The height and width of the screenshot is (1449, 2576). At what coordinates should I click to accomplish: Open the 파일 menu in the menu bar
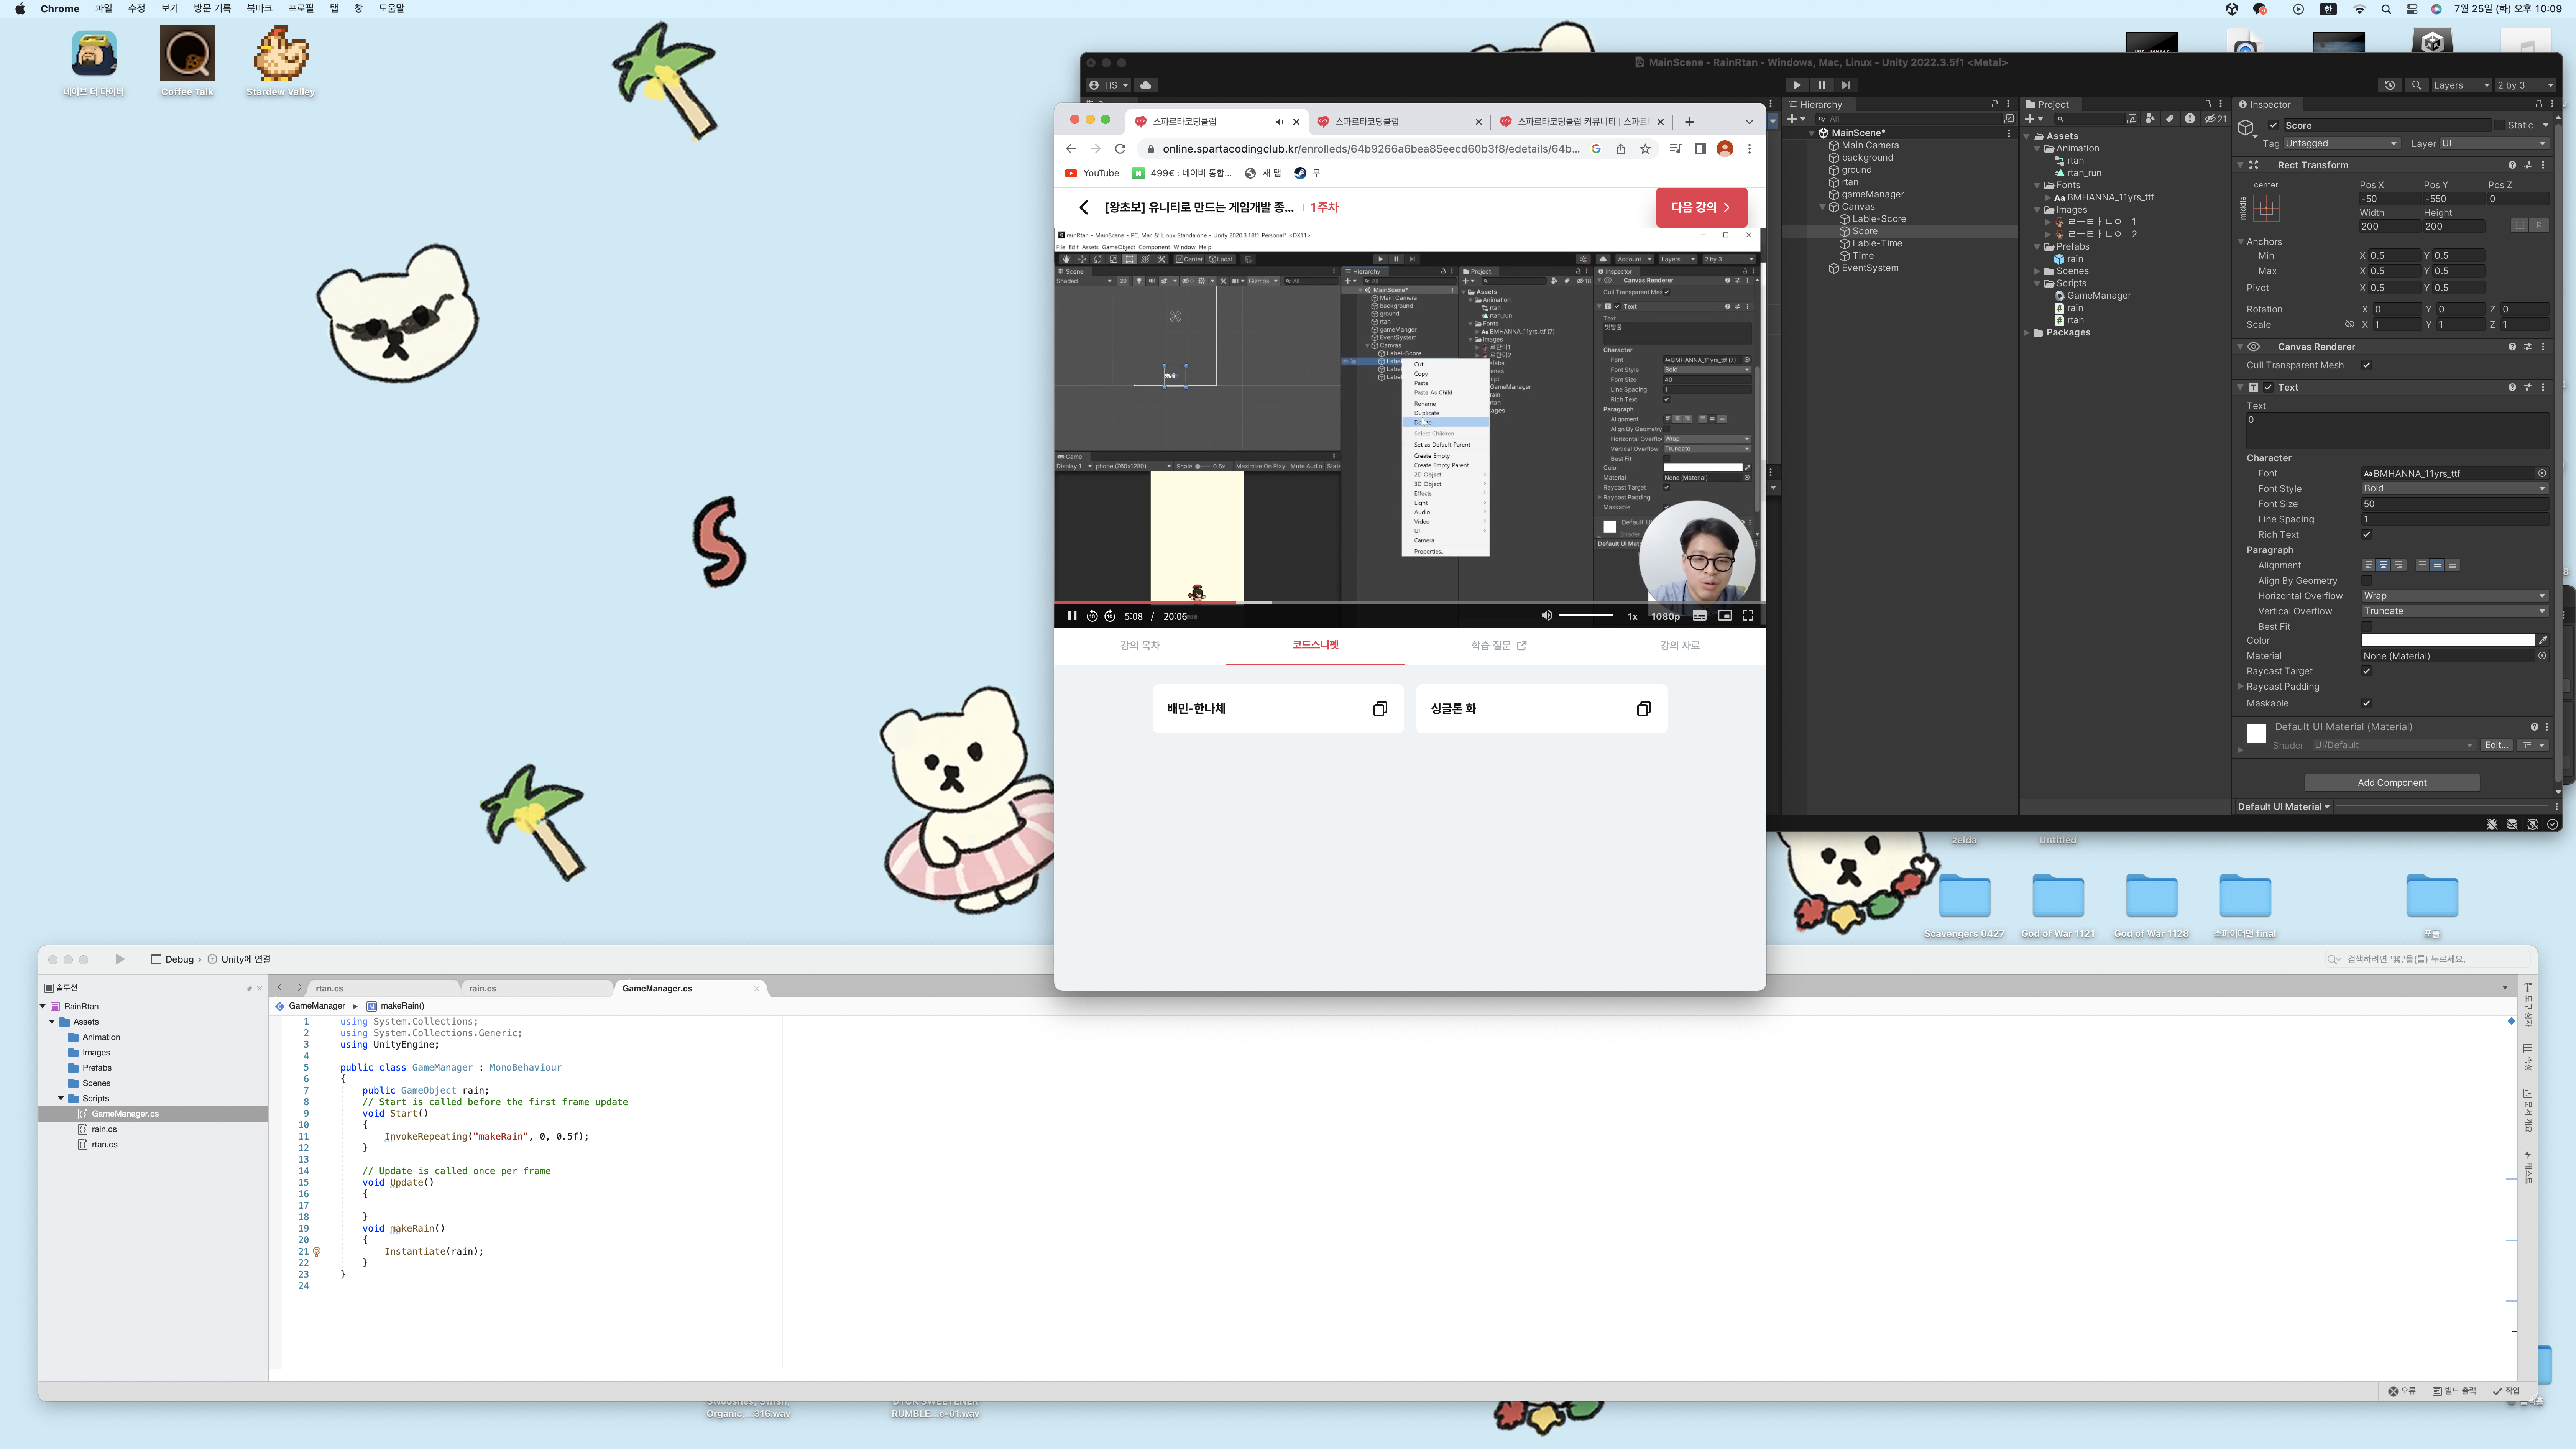tap(104, 9)
